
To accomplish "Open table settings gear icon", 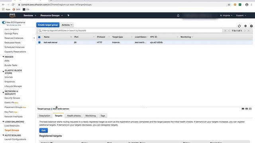I will 245,26.
